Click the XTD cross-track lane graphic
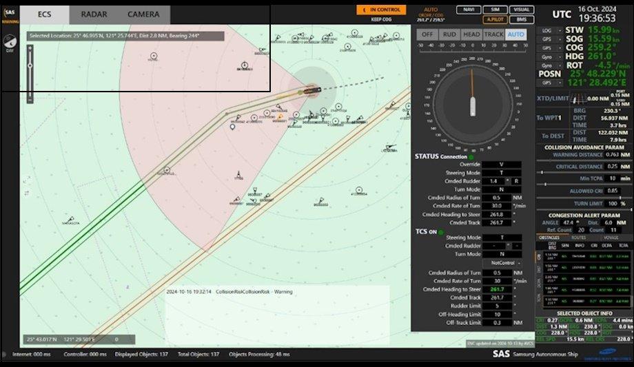 click(x=580, y=98)
